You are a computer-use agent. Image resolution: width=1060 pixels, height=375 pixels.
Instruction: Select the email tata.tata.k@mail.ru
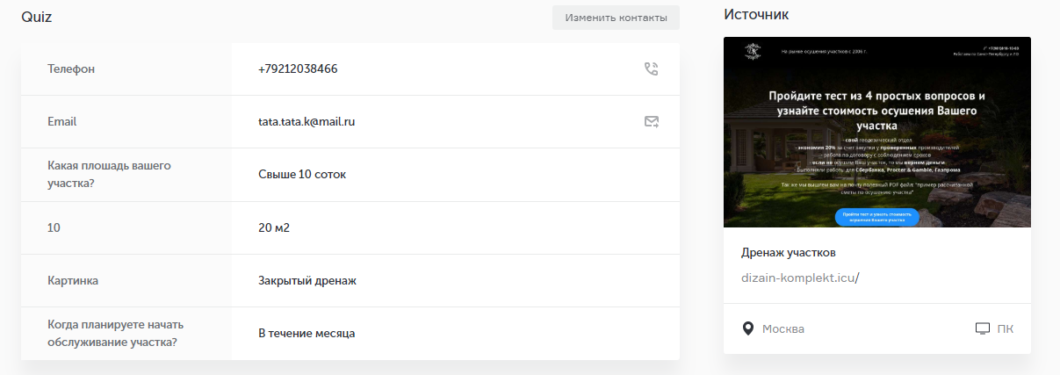pyautogui.click(x=306, y=122)
